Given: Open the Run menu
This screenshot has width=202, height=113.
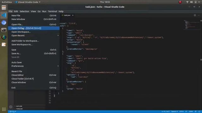Looking at the screenshot, I should [x=44, y=11].
